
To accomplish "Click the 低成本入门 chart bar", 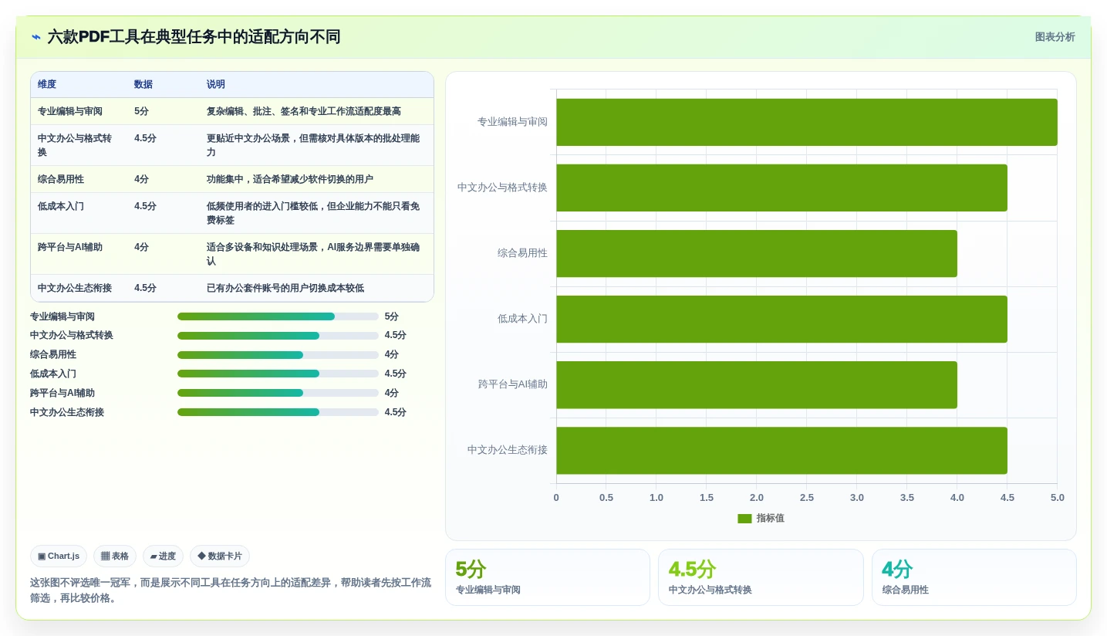I will (781, 319).
